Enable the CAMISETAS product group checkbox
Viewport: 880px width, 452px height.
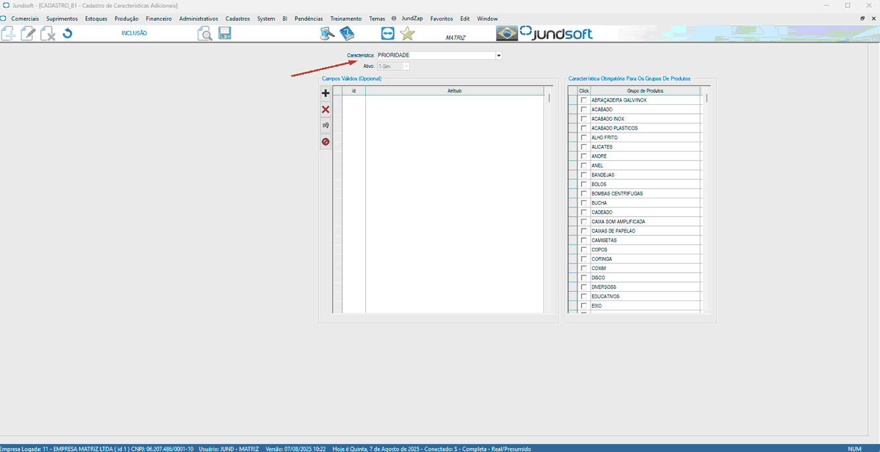pos(583,240)
